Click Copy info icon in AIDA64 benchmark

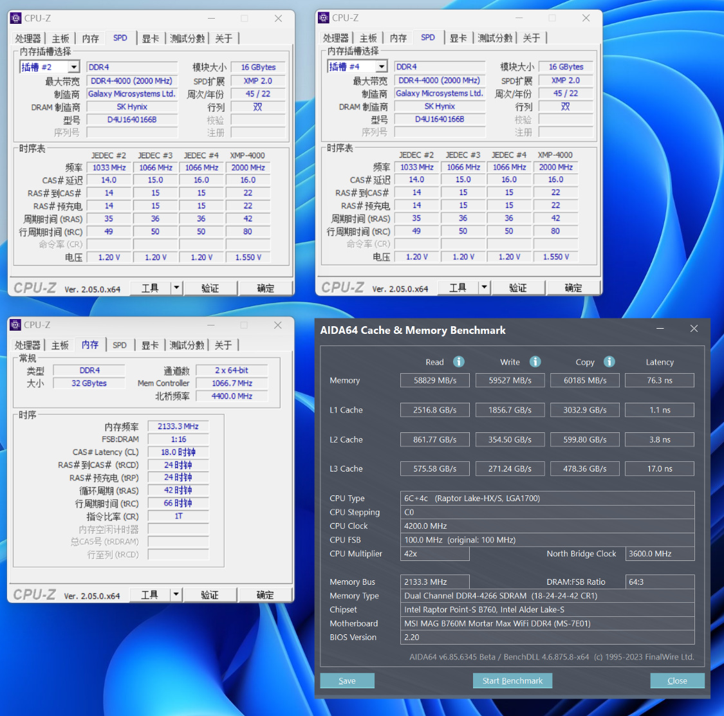[609, 362]
